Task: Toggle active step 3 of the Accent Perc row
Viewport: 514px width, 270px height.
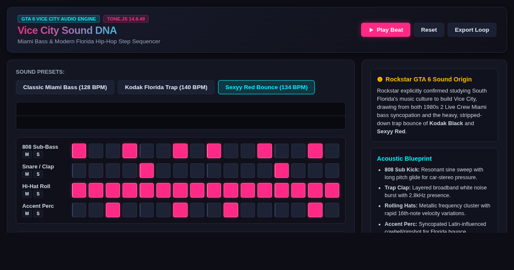Action: pyautogui.click(x=113, y=210)
